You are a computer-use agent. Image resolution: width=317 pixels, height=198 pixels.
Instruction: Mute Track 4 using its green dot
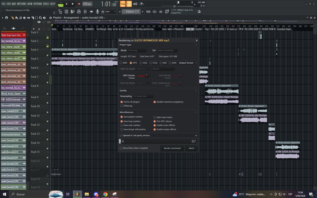coord(48,55)
